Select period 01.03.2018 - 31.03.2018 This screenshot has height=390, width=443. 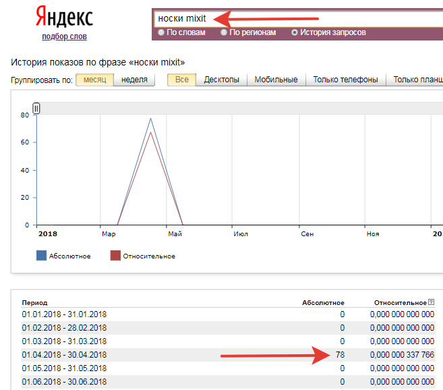coord(64,341)
